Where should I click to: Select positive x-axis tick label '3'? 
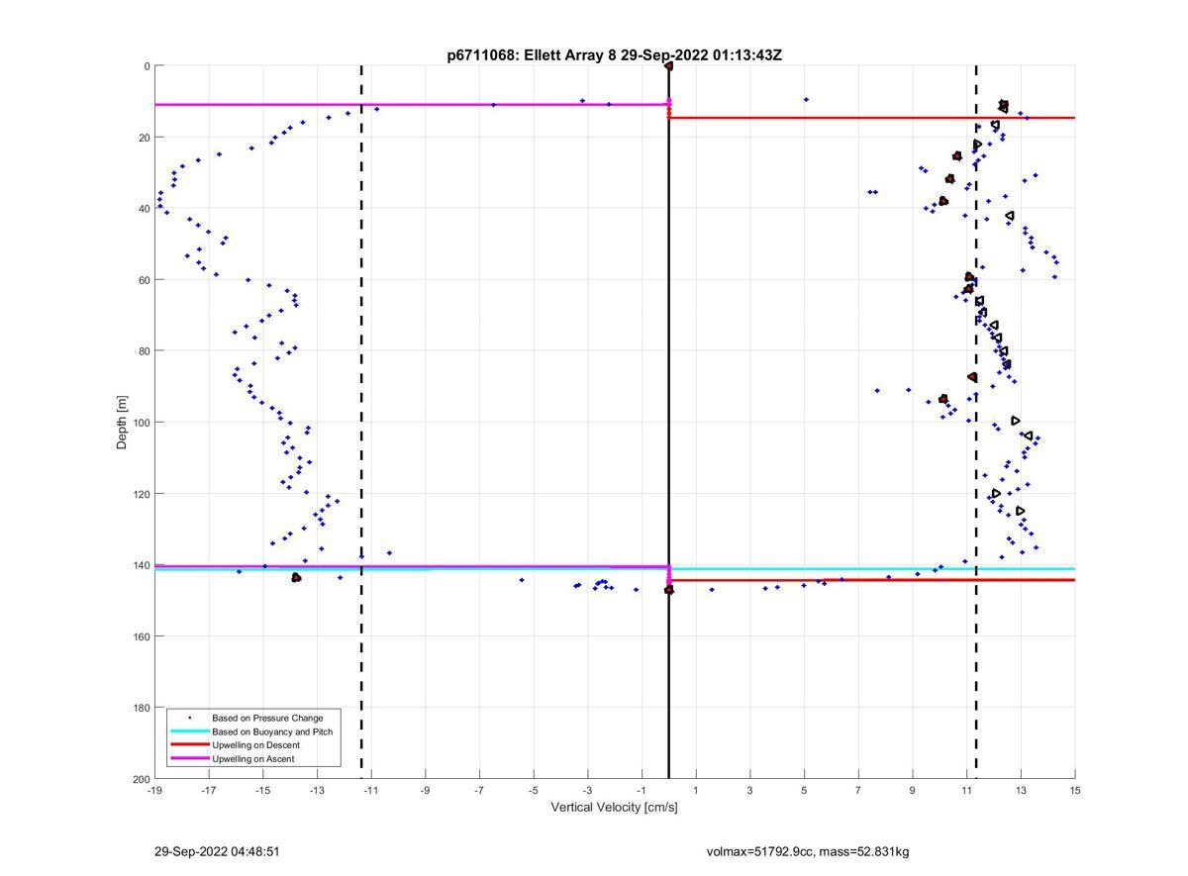click(750, 790)
